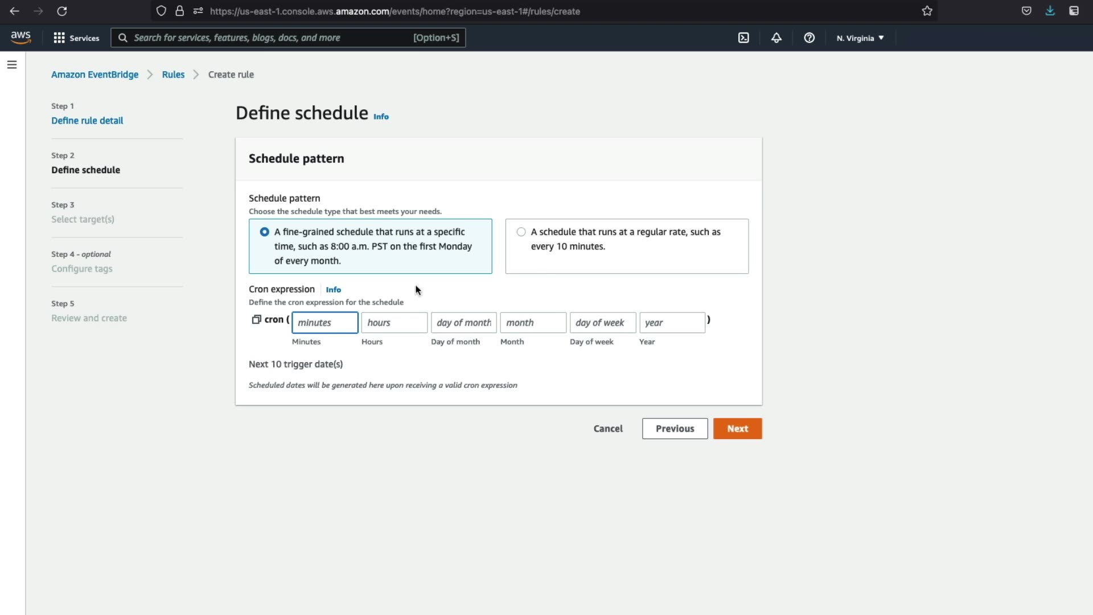Click the Next button
This screenshot has height=615, width=1093.
737,429
